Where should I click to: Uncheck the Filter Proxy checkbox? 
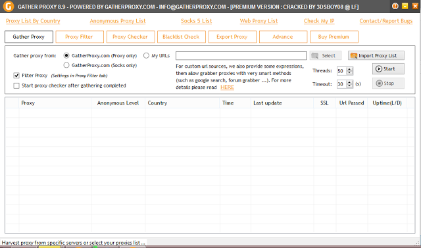tap(16, 76)
